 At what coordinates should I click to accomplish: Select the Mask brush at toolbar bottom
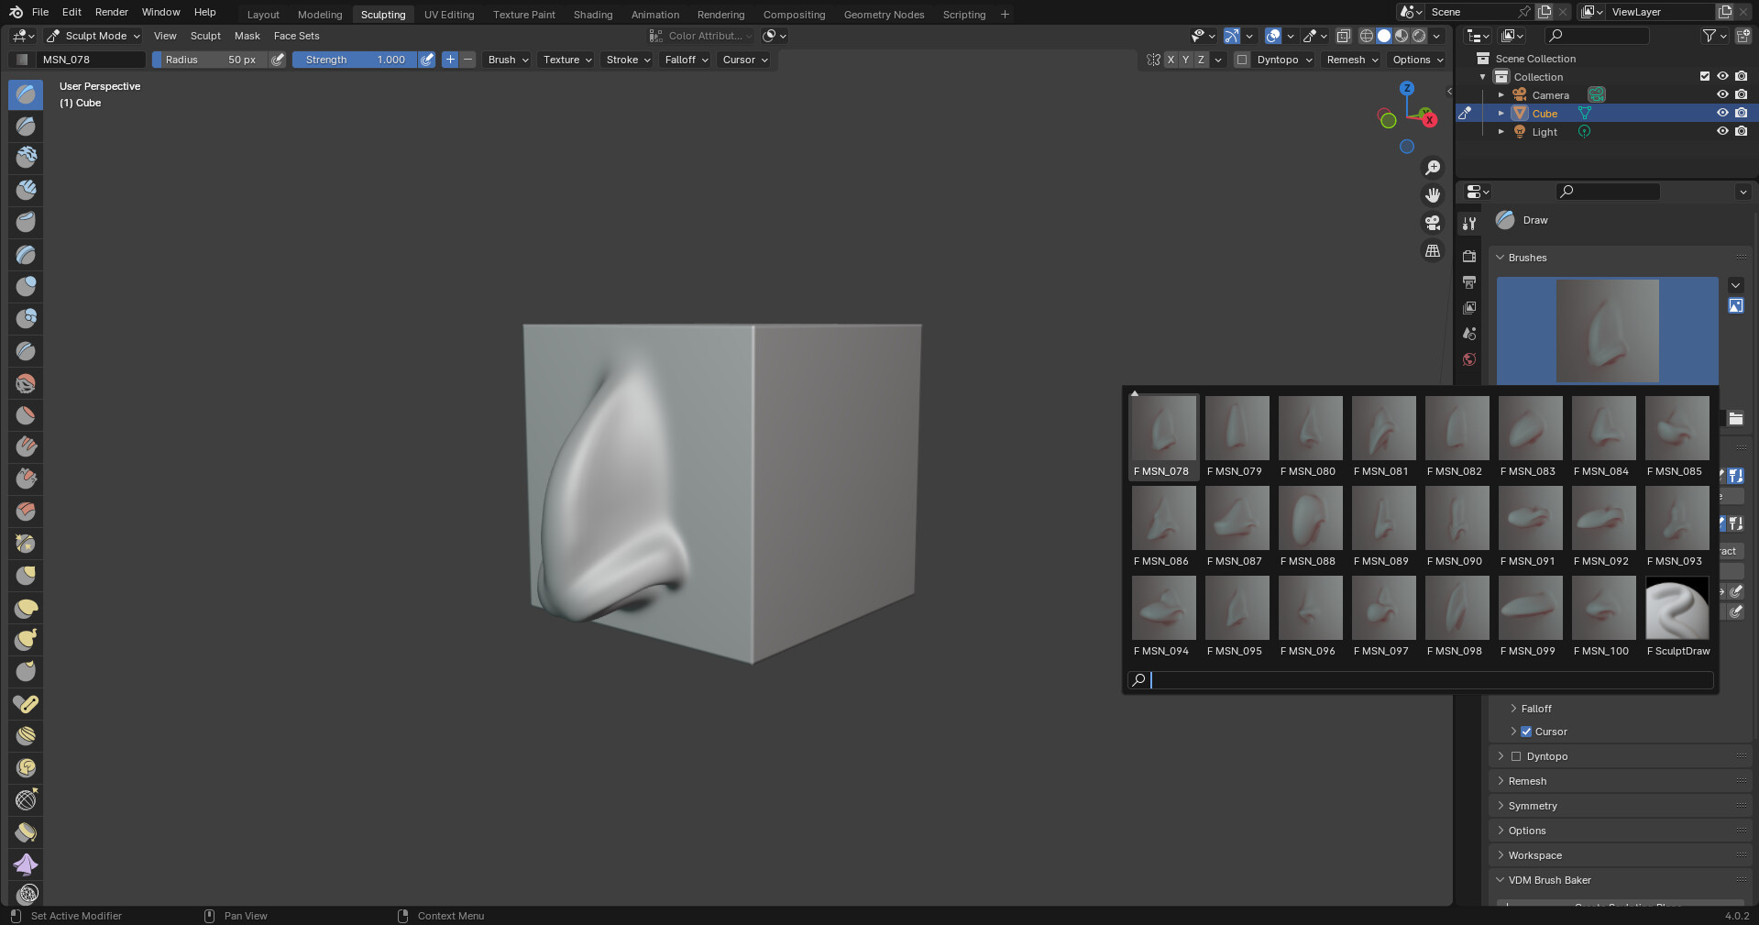[25, 894]
